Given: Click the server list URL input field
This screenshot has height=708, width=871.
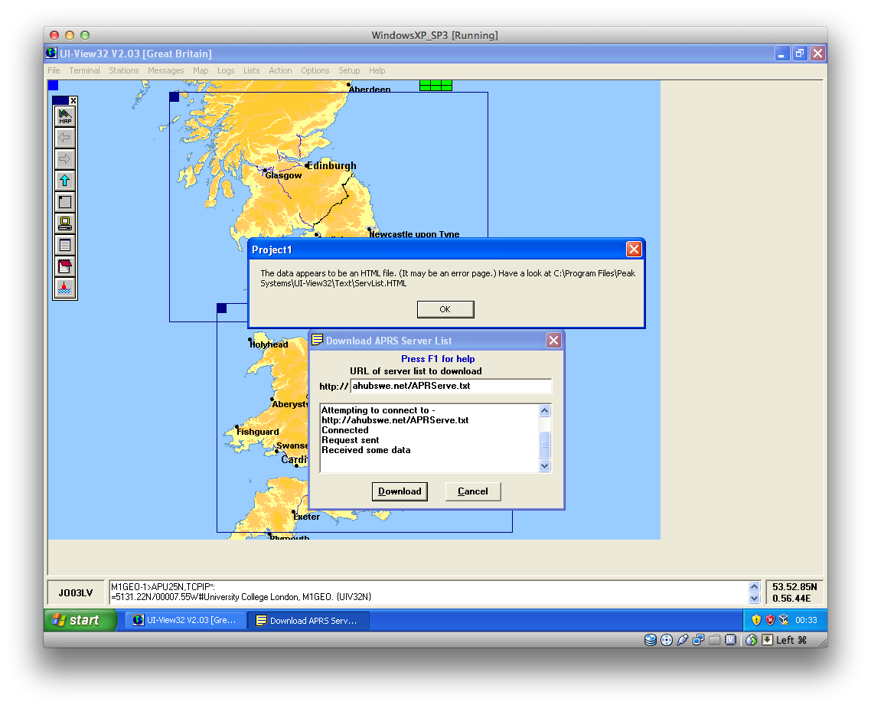Looking at the screenshot, I should coord(451,386).
